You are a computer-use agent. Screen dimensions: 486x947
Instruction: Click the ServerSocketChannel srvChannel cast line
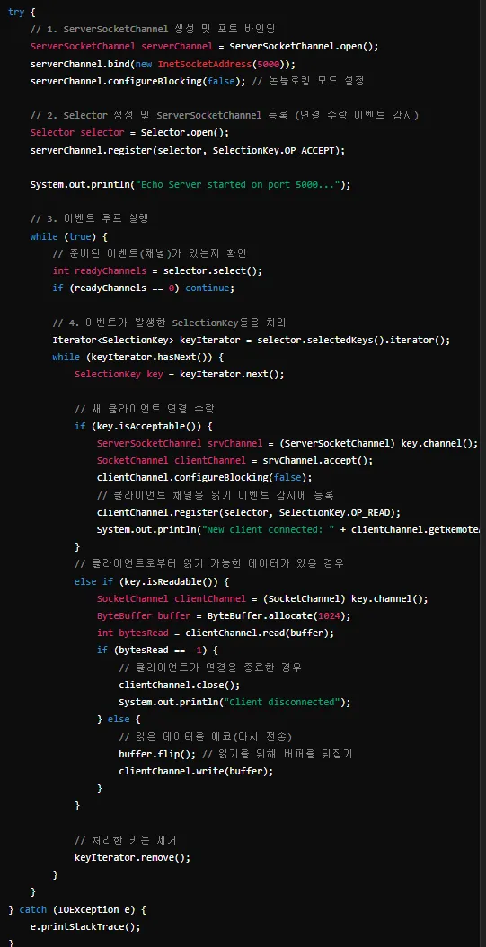pos(287,443)
